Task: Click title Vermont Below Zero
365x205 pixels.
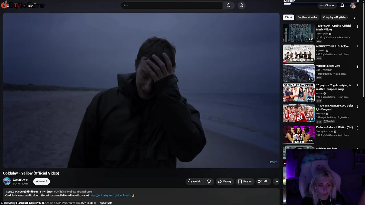Action: (328, 66)
